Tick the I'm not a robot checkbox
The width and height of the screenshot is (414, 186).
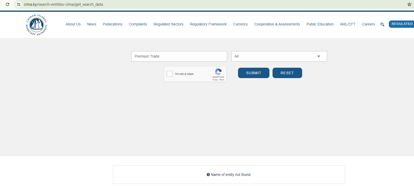[x=169, y=74]
